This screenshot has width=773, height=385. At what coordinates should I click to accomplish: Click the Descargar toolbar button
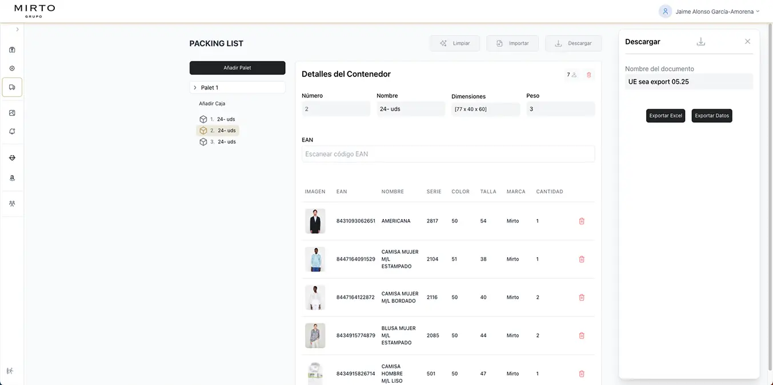tap(574, 43)
